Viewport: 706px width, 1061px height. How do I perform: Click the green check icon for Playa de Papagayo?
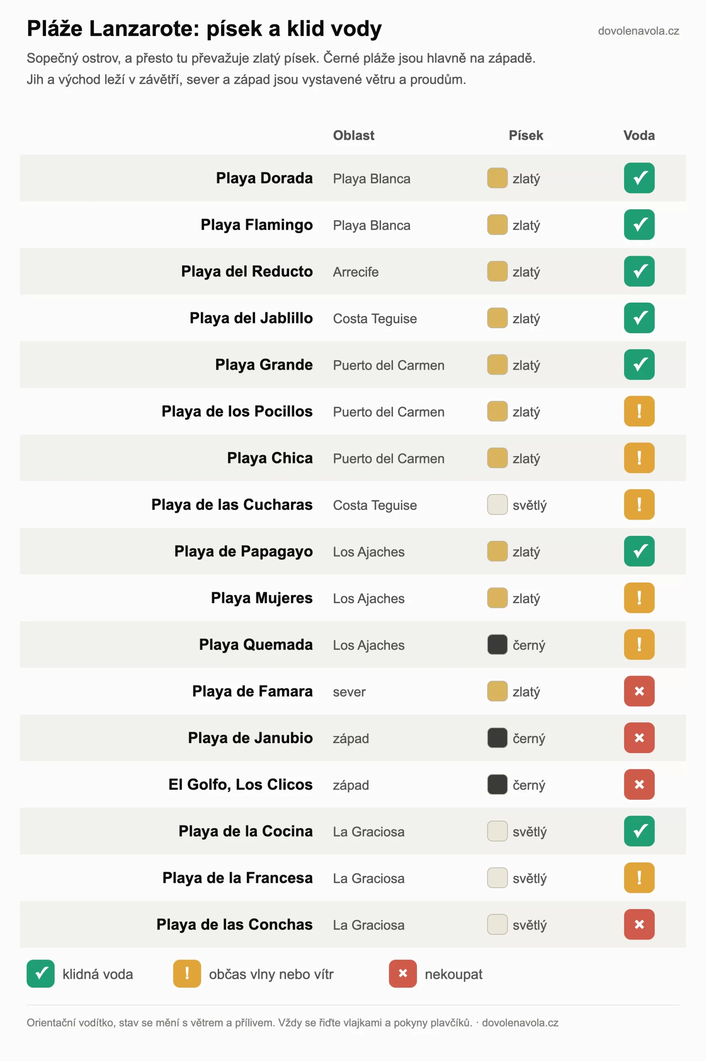click(x=639, y=551)
